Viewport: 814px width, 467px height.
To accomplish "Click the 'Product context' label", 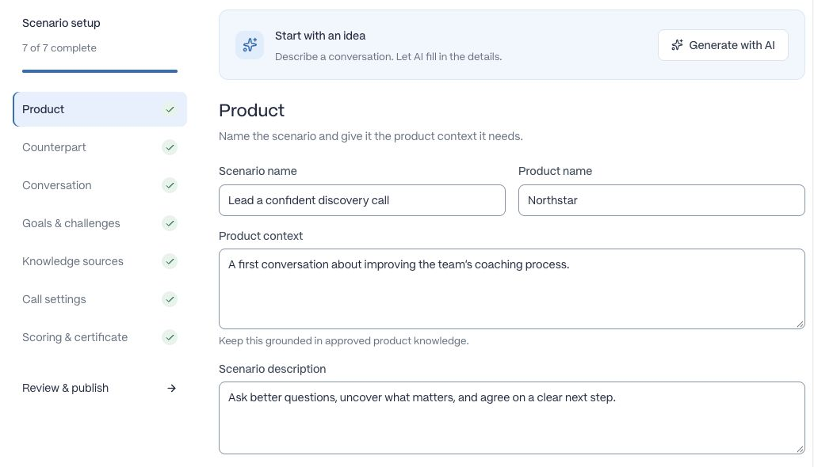I will coord(261,236).
